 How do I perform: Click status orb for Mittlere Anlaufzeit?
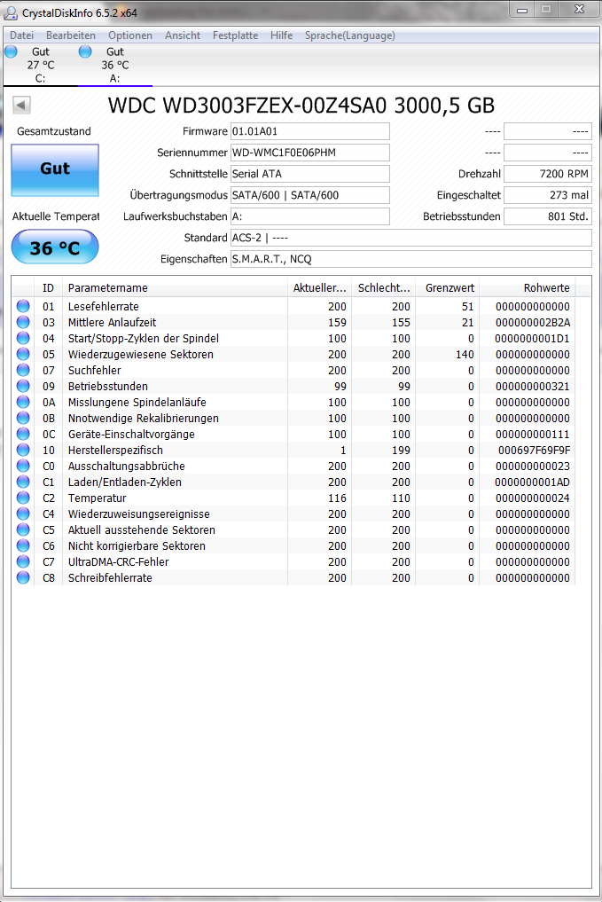[x=23, y=322]
